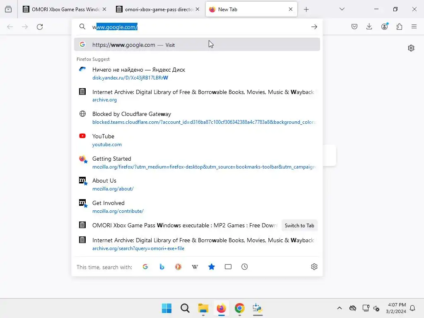424x318 pixels.
Task: Visit https://www.google.com suggestion
Action: [x=197, y=45]
